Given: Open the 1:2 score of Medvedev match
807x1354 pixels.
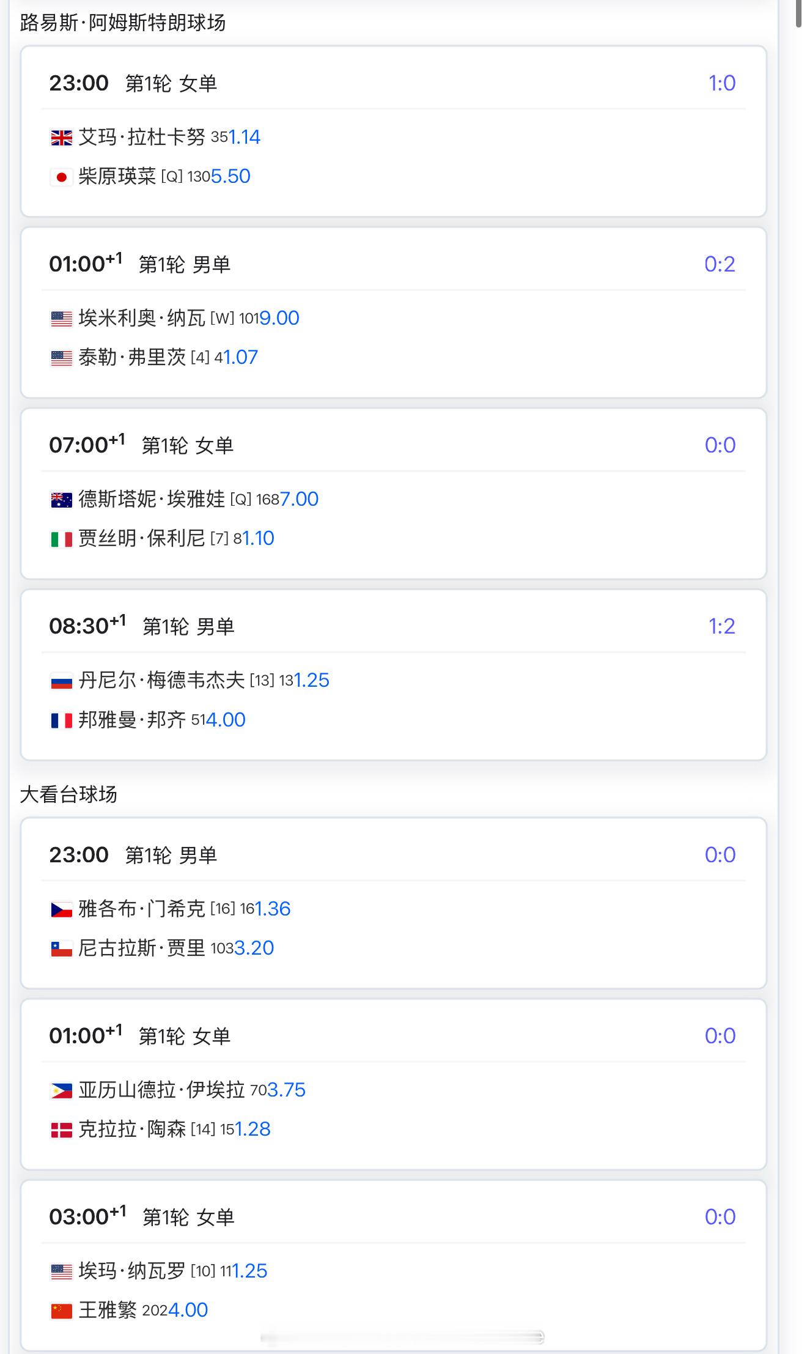Looking at the screenshot, I should 721,626.
